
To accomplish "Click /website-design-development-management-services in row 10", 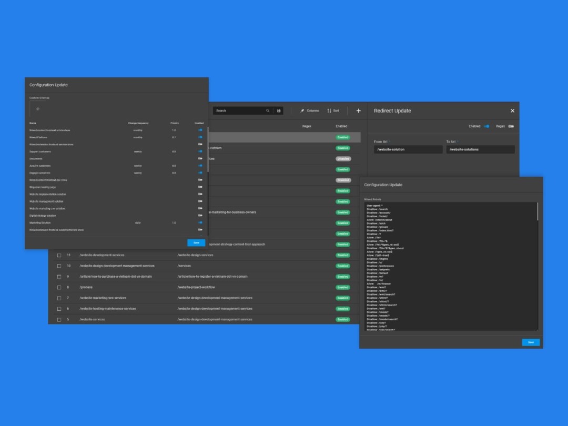I will (x=117, y=266).
